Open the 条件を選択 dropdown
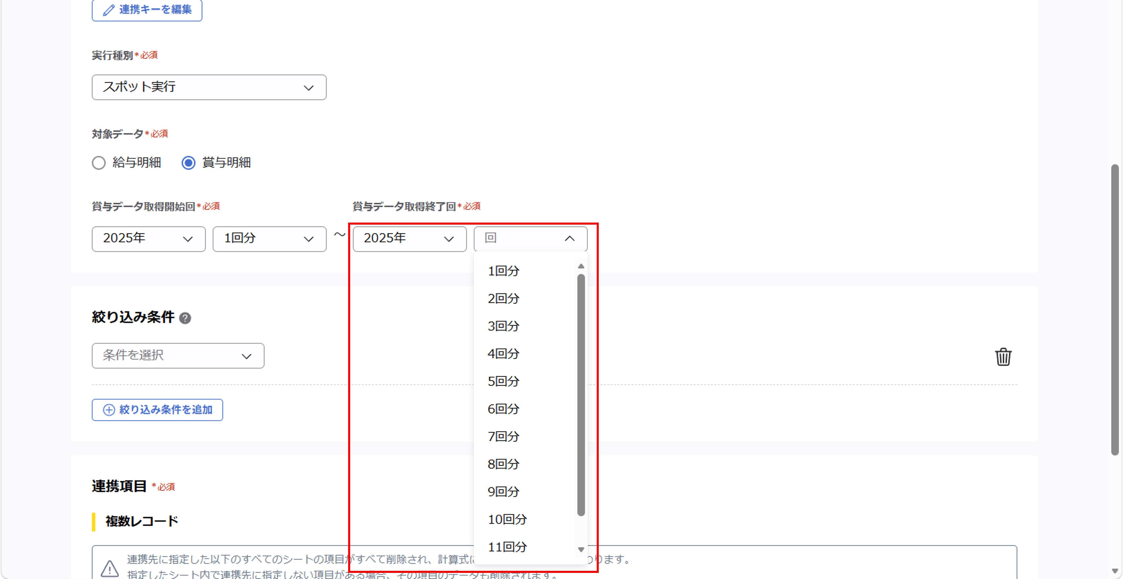Image resolution: width=1123 pixels, height=579 pixels. pyautogui.click(x=178, y=356)
